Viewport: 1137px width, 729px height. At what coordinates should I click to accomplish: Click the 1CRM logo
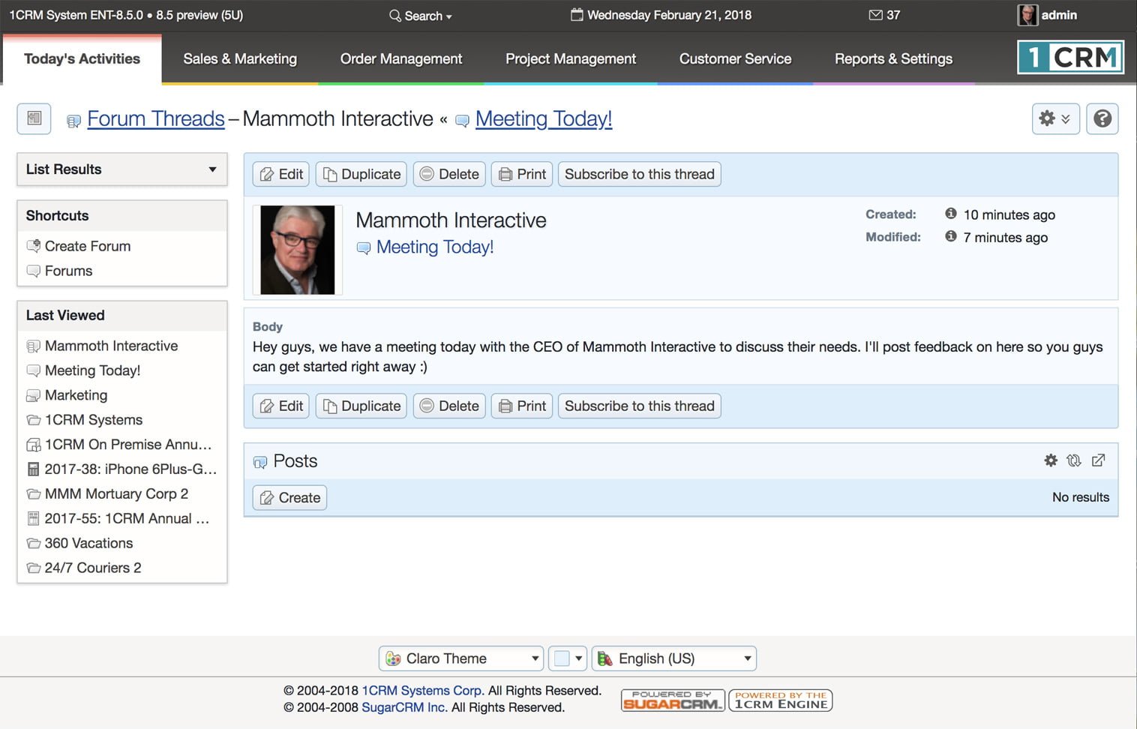1070,57
